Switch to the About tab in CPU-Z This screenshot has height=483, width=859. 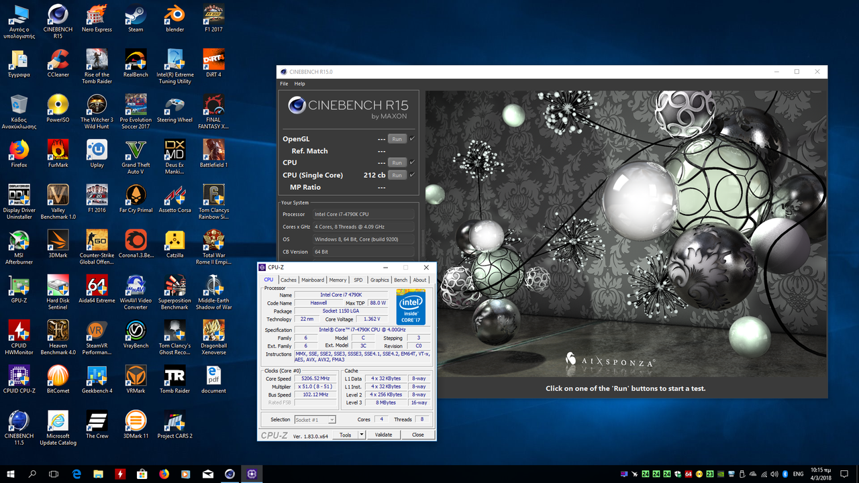pos(419,280)
